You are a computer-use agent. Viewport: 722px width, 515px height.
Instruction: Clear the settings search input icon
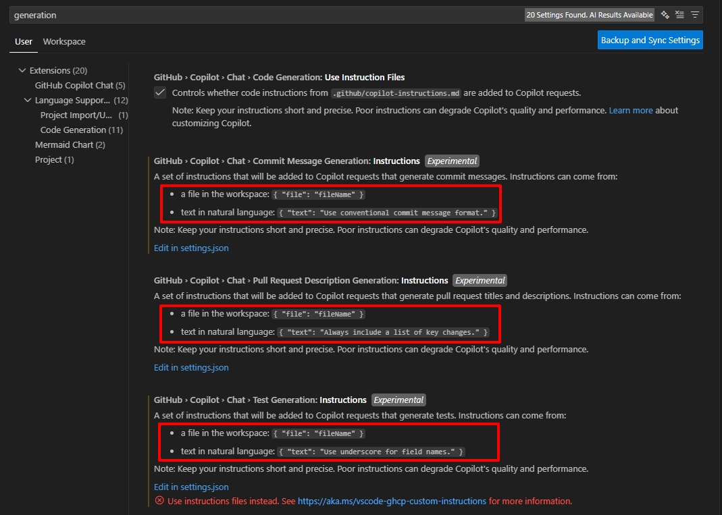[x=680, y=15]
